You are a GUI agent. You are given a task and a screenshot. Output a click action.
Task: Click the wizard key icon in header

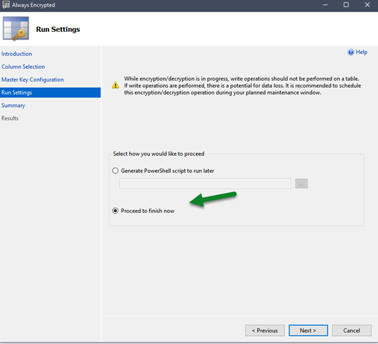[16, 29]
